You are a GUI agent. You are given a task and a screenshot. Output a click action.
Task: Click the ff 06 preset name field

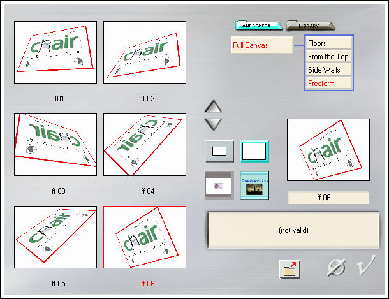tap(328, 198)
